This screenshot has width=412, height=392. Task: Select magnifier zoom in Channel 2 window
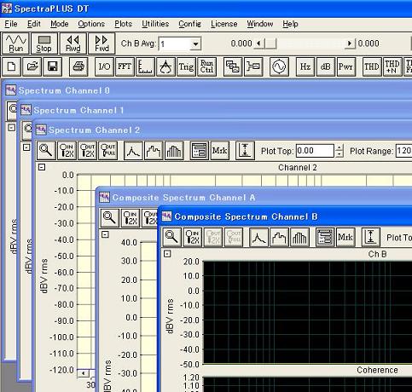tap(46, 151)
